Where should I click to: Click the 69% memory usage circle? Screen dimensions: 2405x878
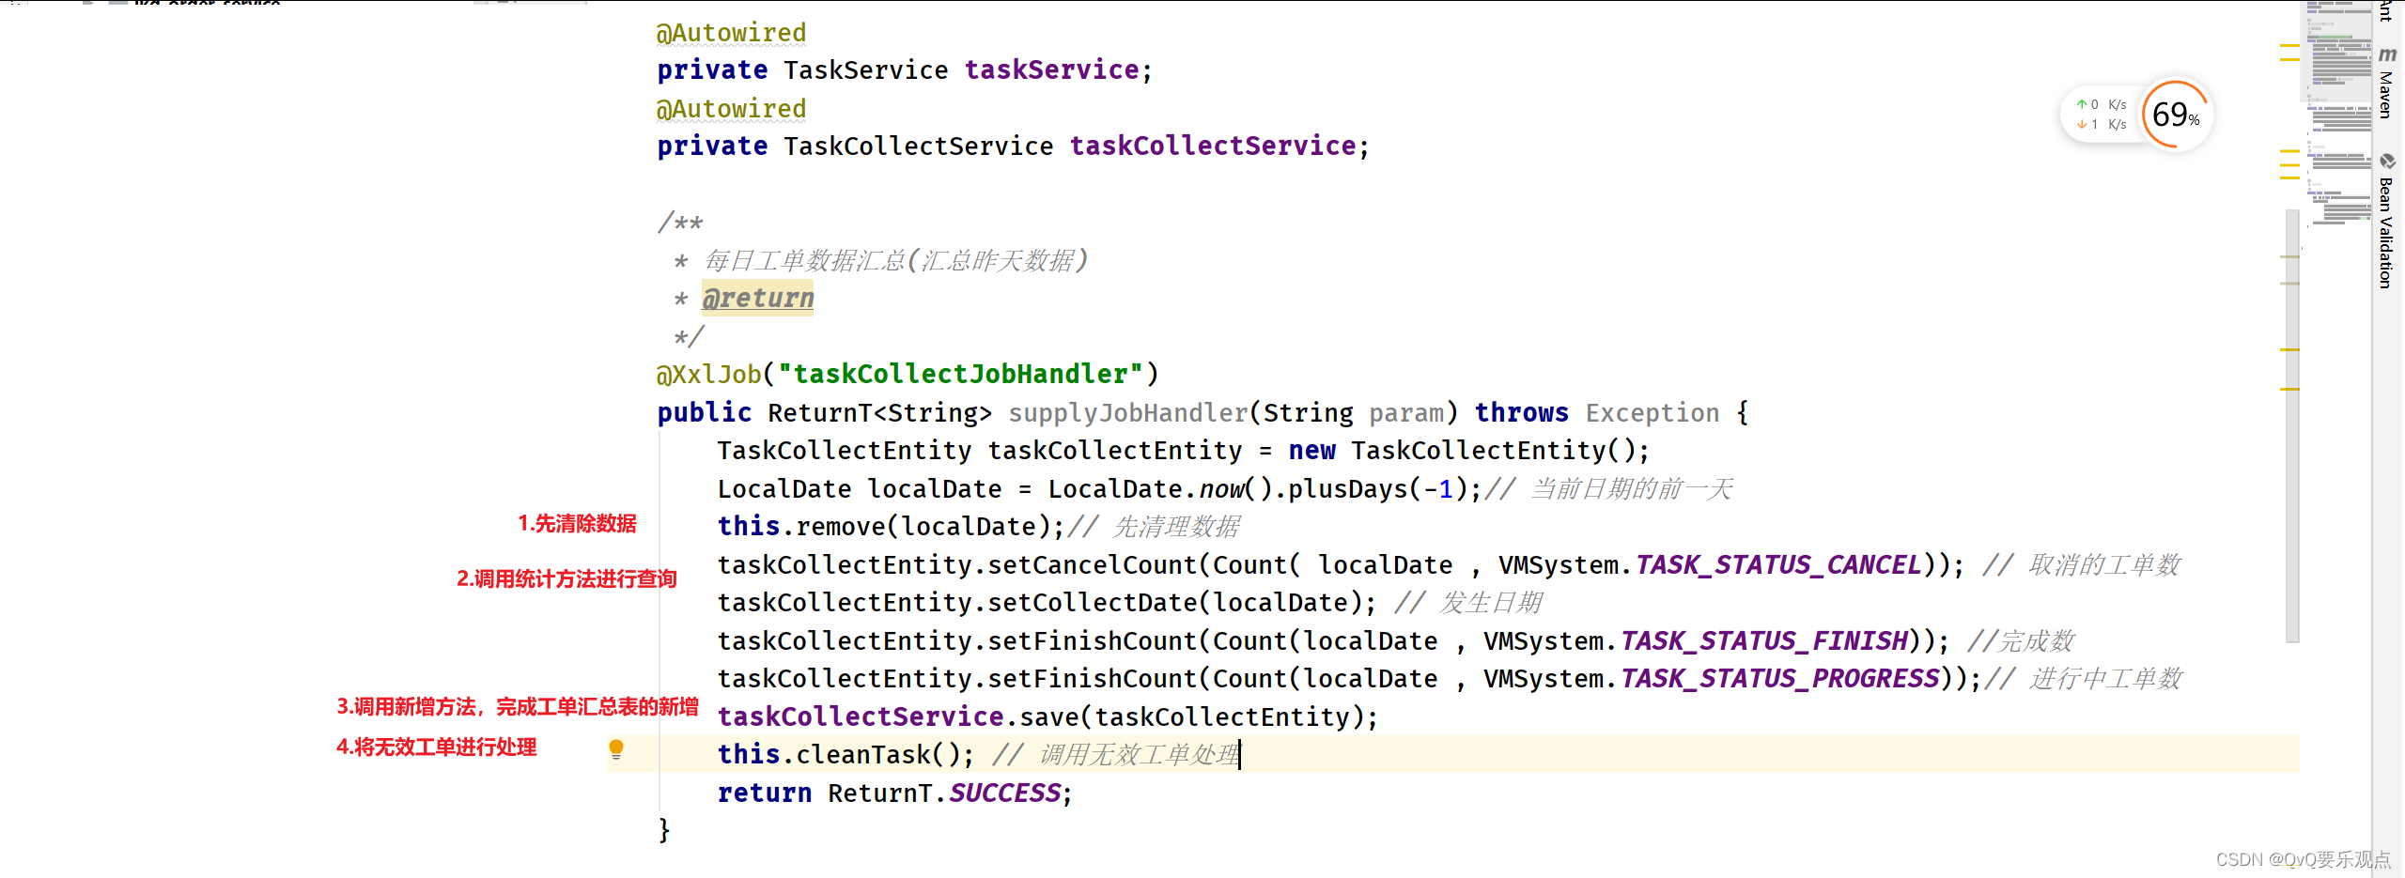pos(2176,115)
